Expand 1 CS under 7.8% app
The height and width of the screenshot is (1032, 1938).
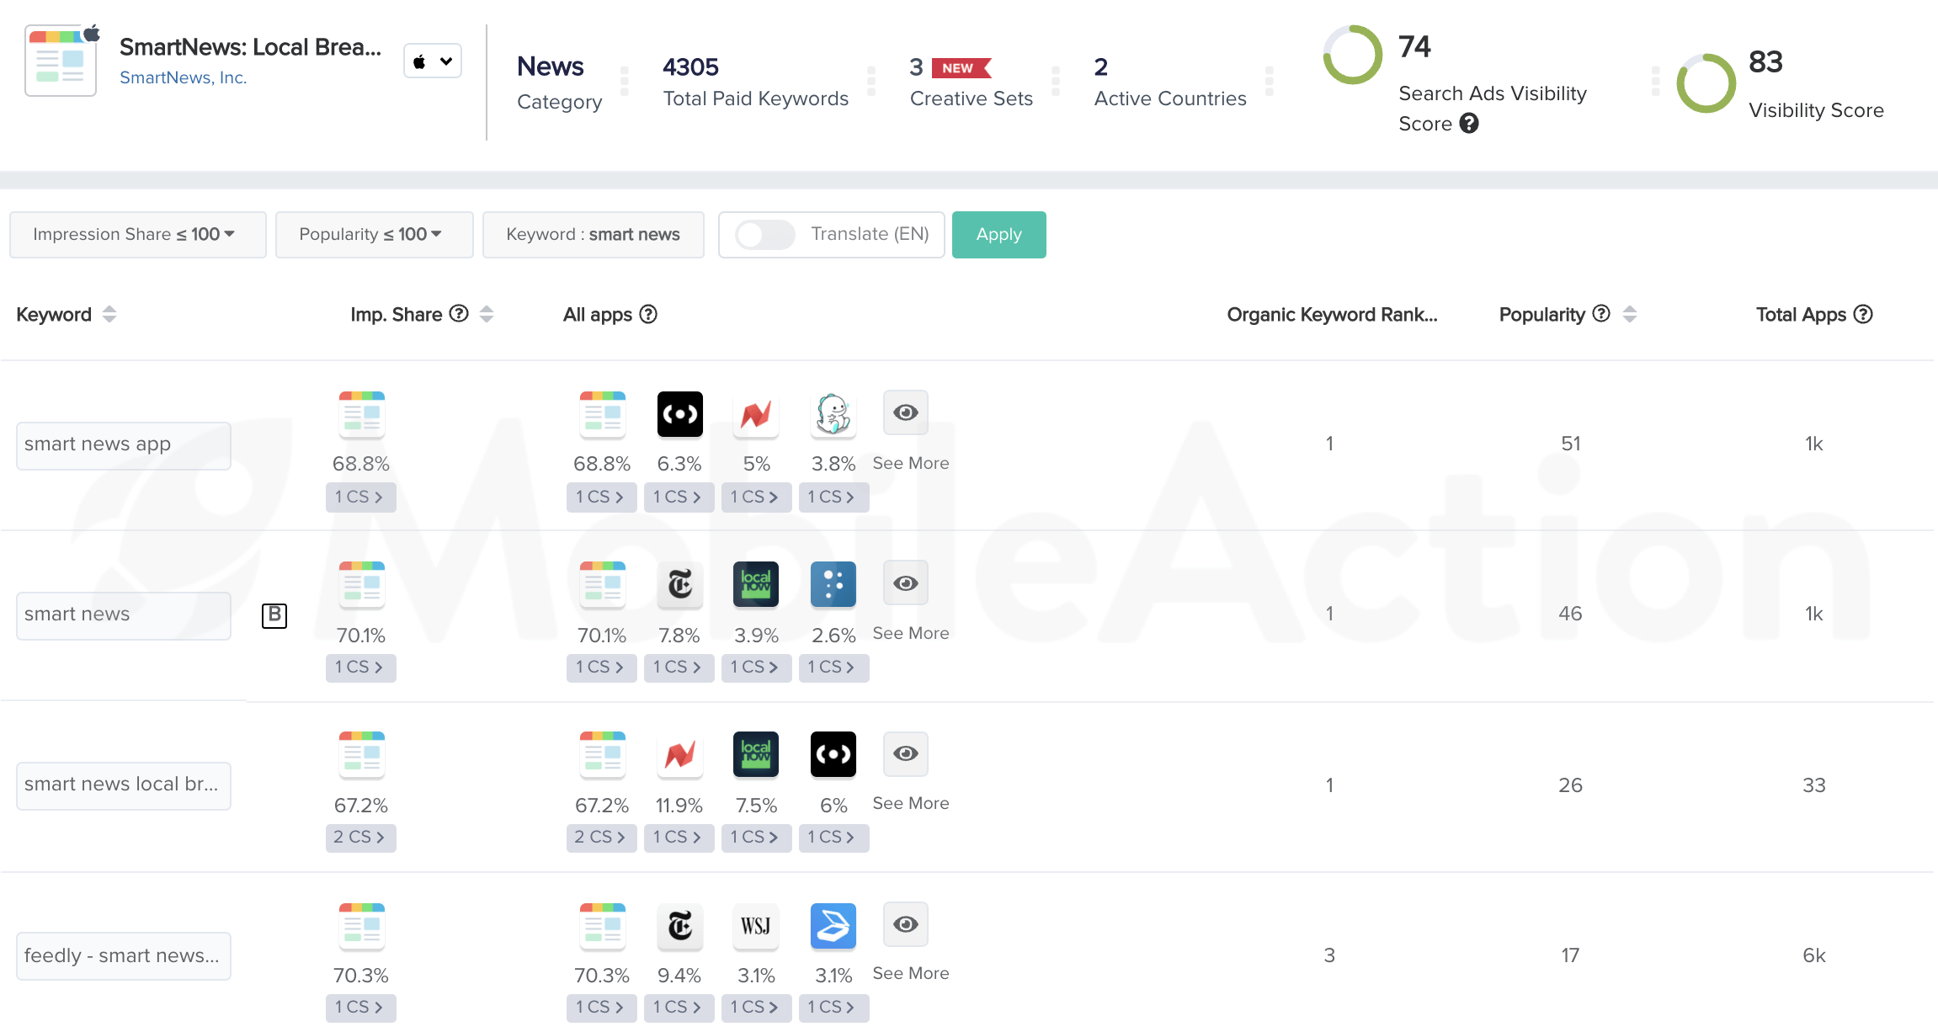click(679, 667)
